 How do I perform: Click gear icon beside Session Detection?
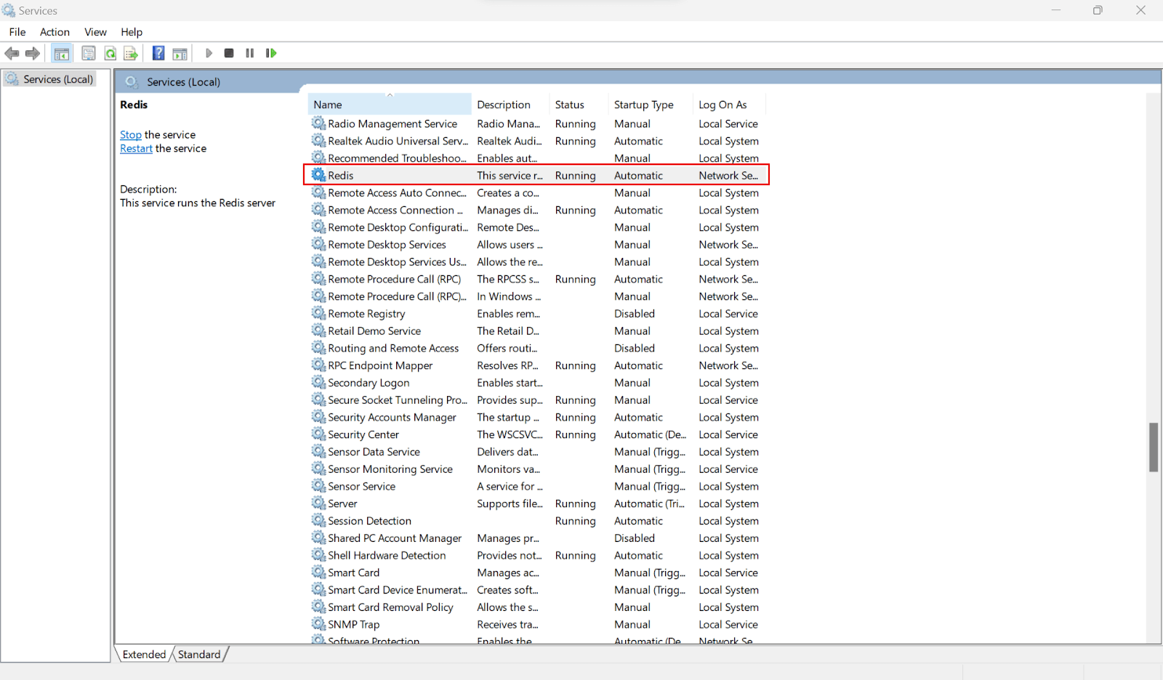318,520
